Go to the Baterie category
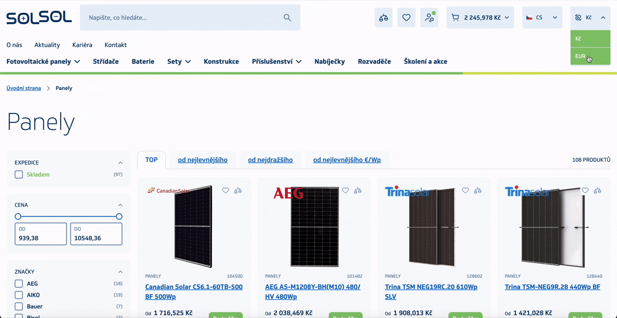Viewport: 617px width, 318px height. 143,62
